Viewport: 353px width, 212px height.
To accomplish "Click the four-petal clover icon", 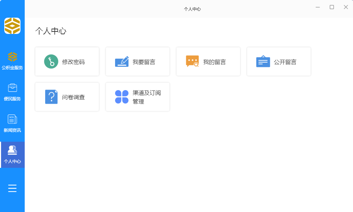I will [122, 97].
